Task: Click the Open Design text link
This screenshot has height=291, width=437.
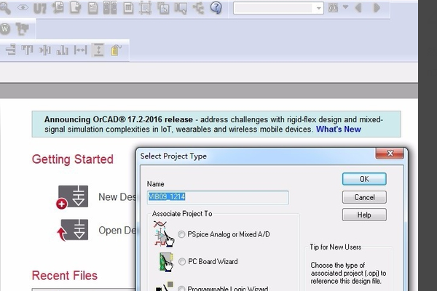Action: pos(117,231)
